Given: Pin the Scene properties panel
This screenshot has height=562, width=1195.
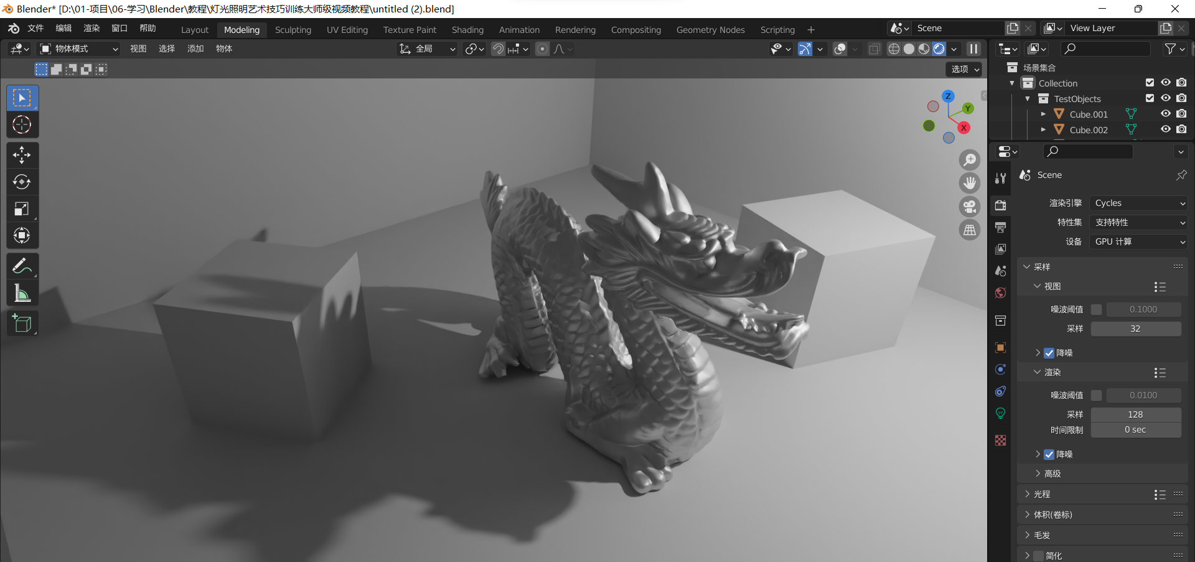Looking at the screenshot, I should click(x=1181, y=176).
